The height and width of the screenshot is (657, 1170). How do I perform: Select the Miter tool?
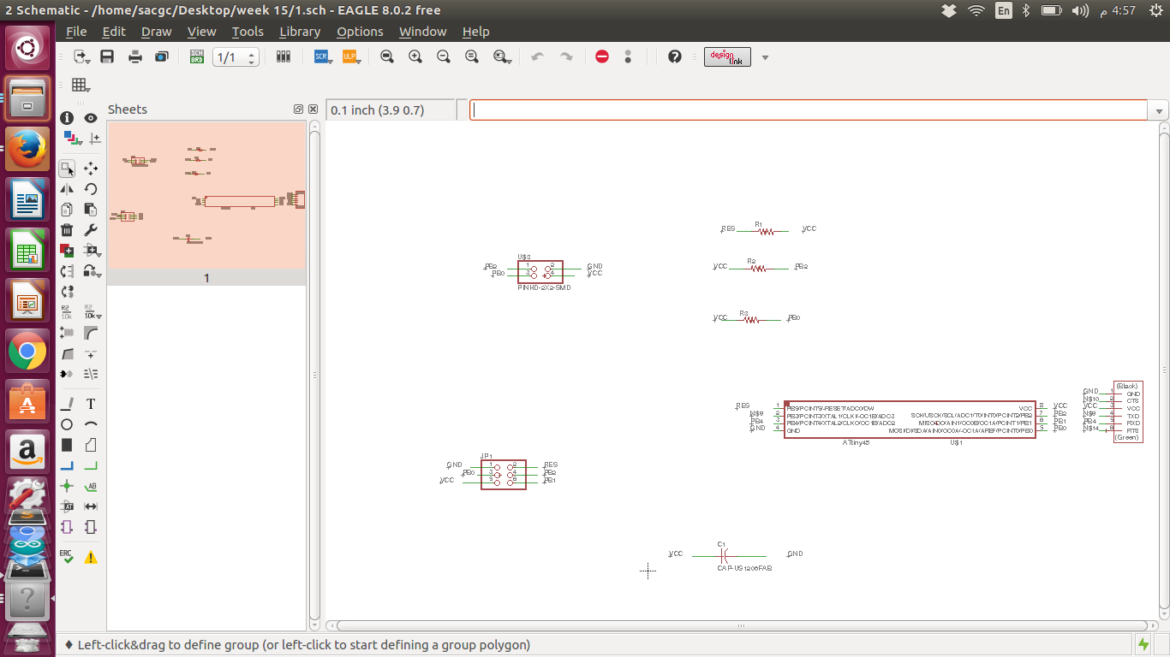[x=91, y=333]
